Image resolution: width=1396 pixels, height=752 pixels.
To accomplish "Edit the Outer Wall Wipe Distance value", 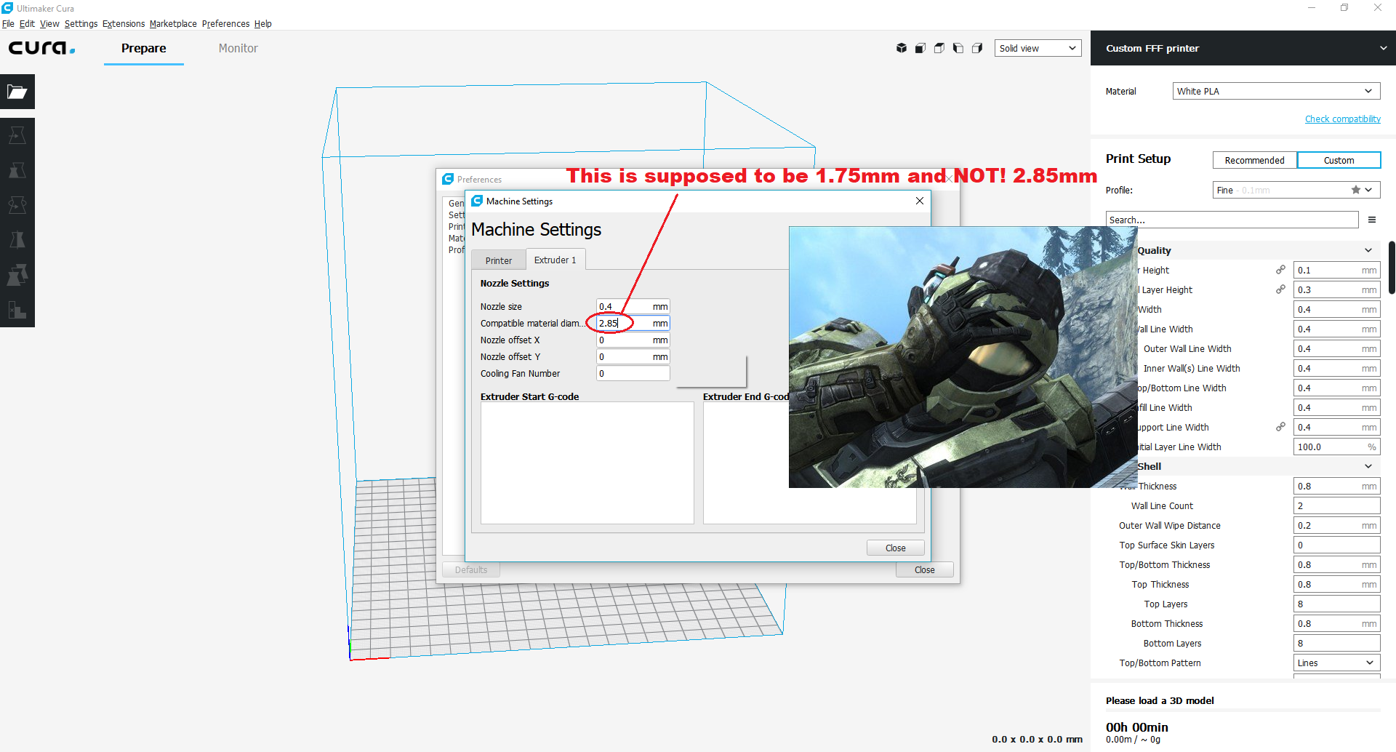I will pyautogui.click(x=1336, y=525).
